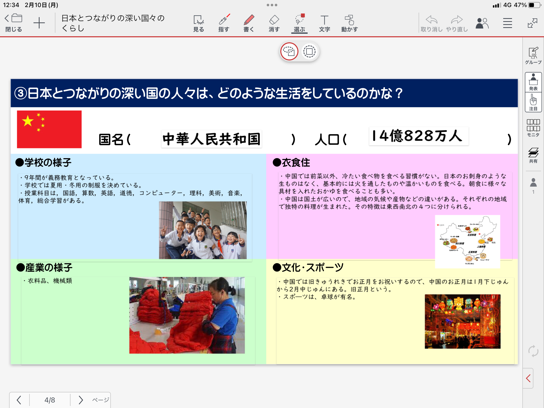Open the モニタ monitor view
Screen dimensions: 544x408
[x=533, y=128]
